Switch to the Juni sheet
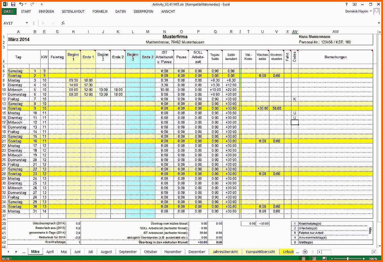 pos(77,252)
